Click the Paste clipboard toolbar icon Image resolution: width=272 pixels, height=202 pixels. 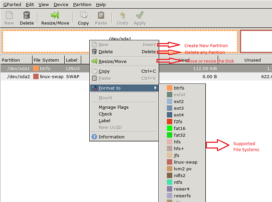101,15
